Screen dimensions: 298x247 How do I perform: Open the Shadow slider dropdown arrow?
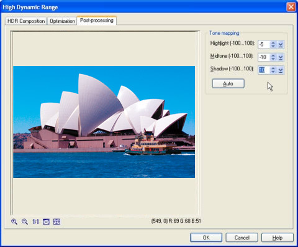tap(281, 70)
